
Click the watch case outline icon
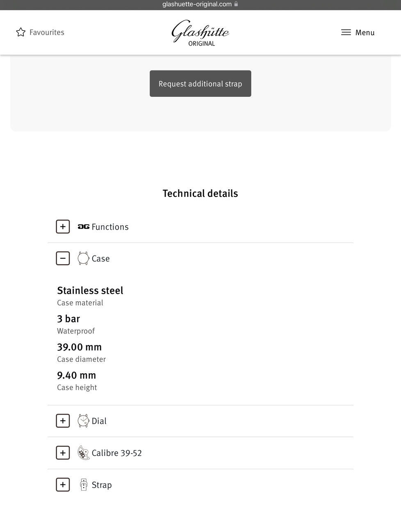pos(83,258)
